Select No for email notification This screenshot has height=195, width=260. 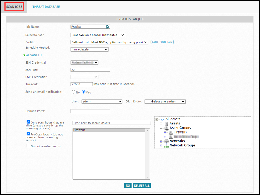pyautogui.click(x=74, y=92)
